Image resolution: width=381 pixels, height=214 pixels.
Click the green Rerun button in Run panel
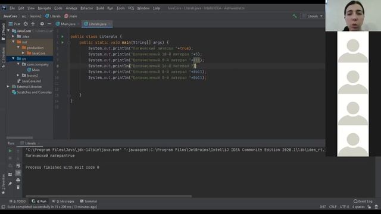tap(10, 151)
